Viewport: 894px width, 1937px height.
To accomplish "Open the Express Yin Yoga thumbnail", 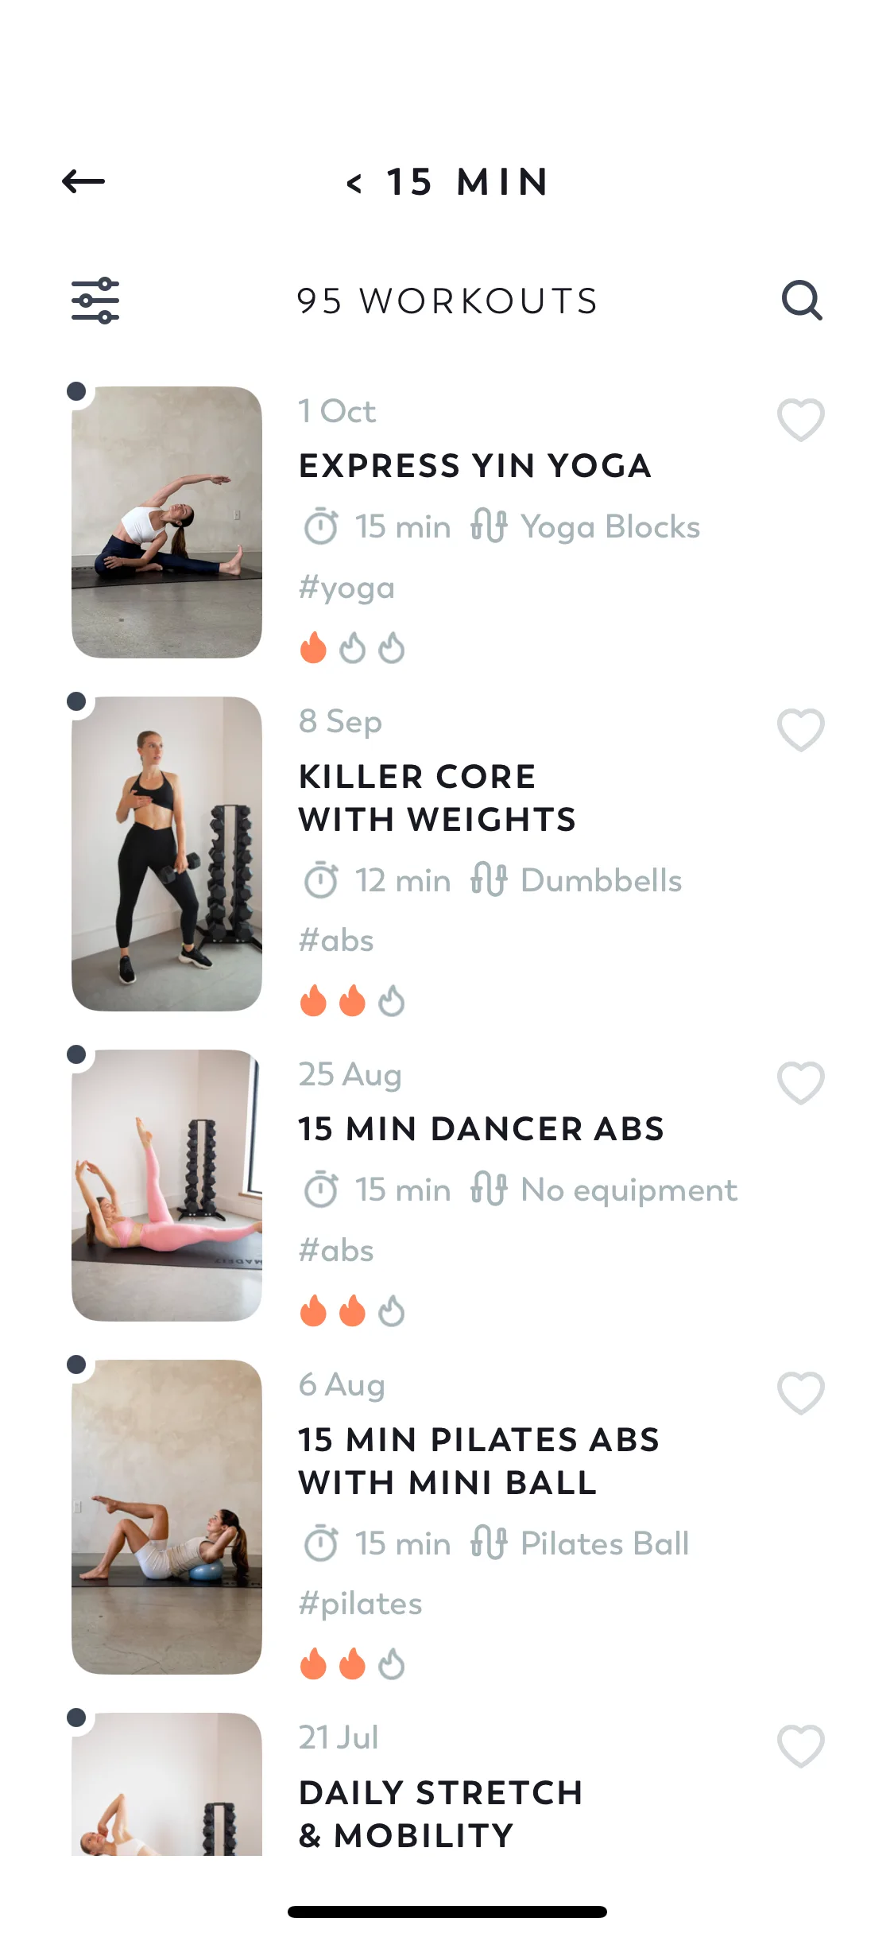I will click(x=167, y=522).
